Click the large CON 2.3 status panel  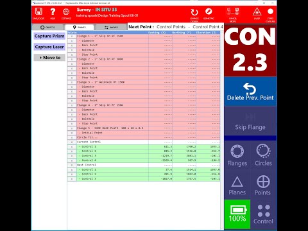pyautogui.click(x=250, y=50)
